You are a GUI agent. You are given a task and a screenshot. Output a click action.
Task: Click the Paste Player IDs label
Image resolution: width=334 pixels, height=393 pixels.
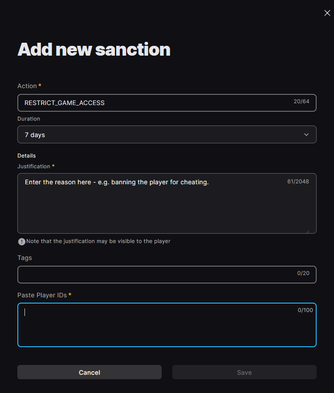tap(42, 295)
